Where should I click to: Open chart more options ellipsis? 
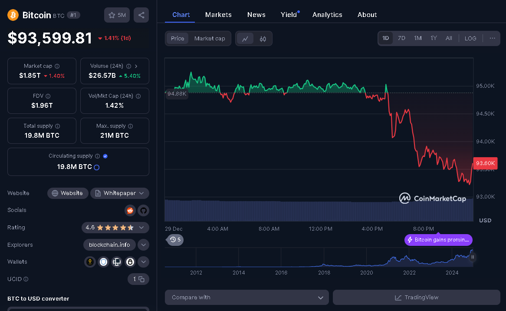tap(492, 38)
